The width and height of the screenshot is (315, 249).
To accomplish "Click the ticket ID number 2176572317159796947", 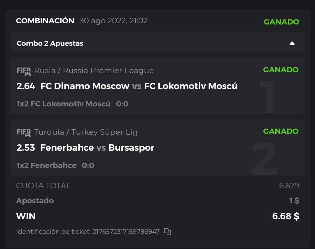I will pos(126,232).
